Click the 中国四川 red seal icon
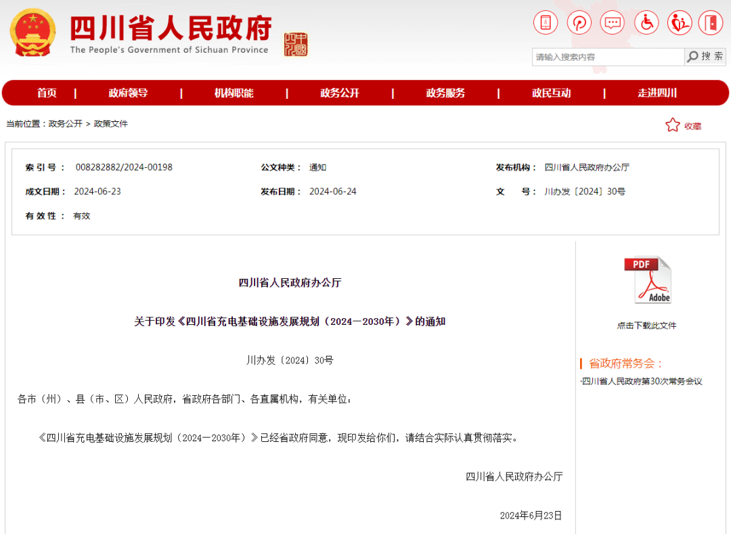This screenshot has width=731, height=534. point(296,44)
